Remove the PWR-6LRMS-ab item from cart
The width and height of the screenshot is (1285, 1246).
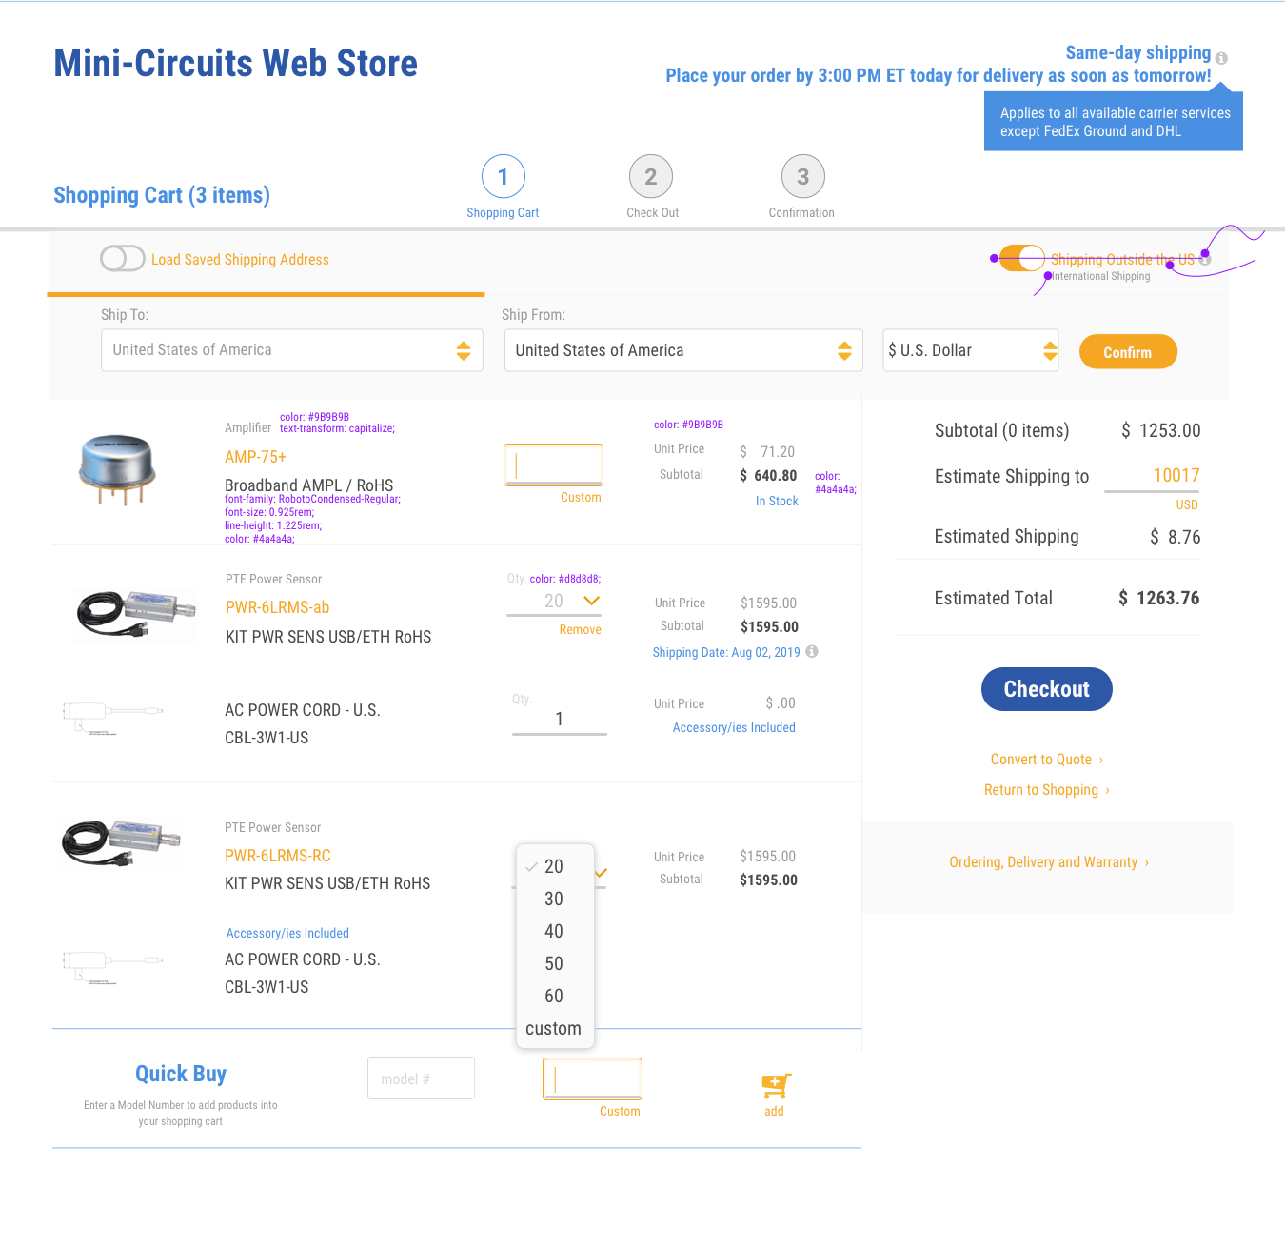(581, 629)
